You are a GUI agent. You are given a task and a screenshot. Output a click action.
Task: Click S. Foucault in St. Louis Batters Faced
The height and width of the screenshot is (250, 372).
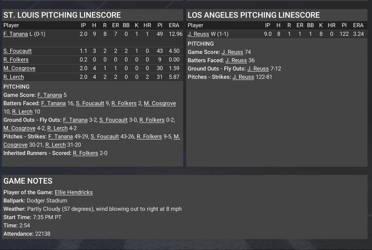click(90, 103)
